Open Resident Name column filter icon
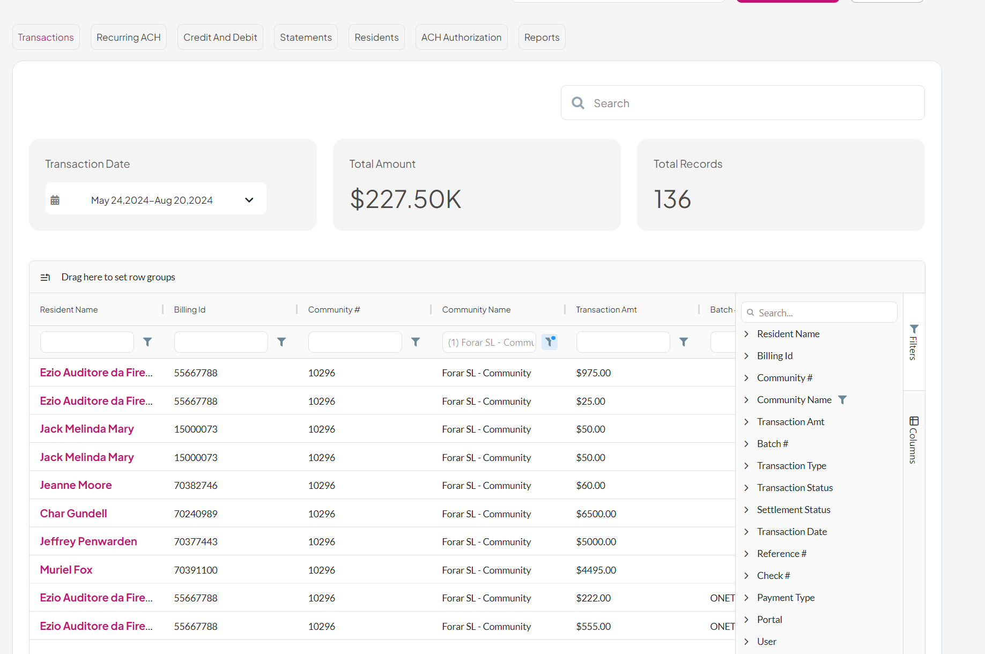 pos(147,342)
